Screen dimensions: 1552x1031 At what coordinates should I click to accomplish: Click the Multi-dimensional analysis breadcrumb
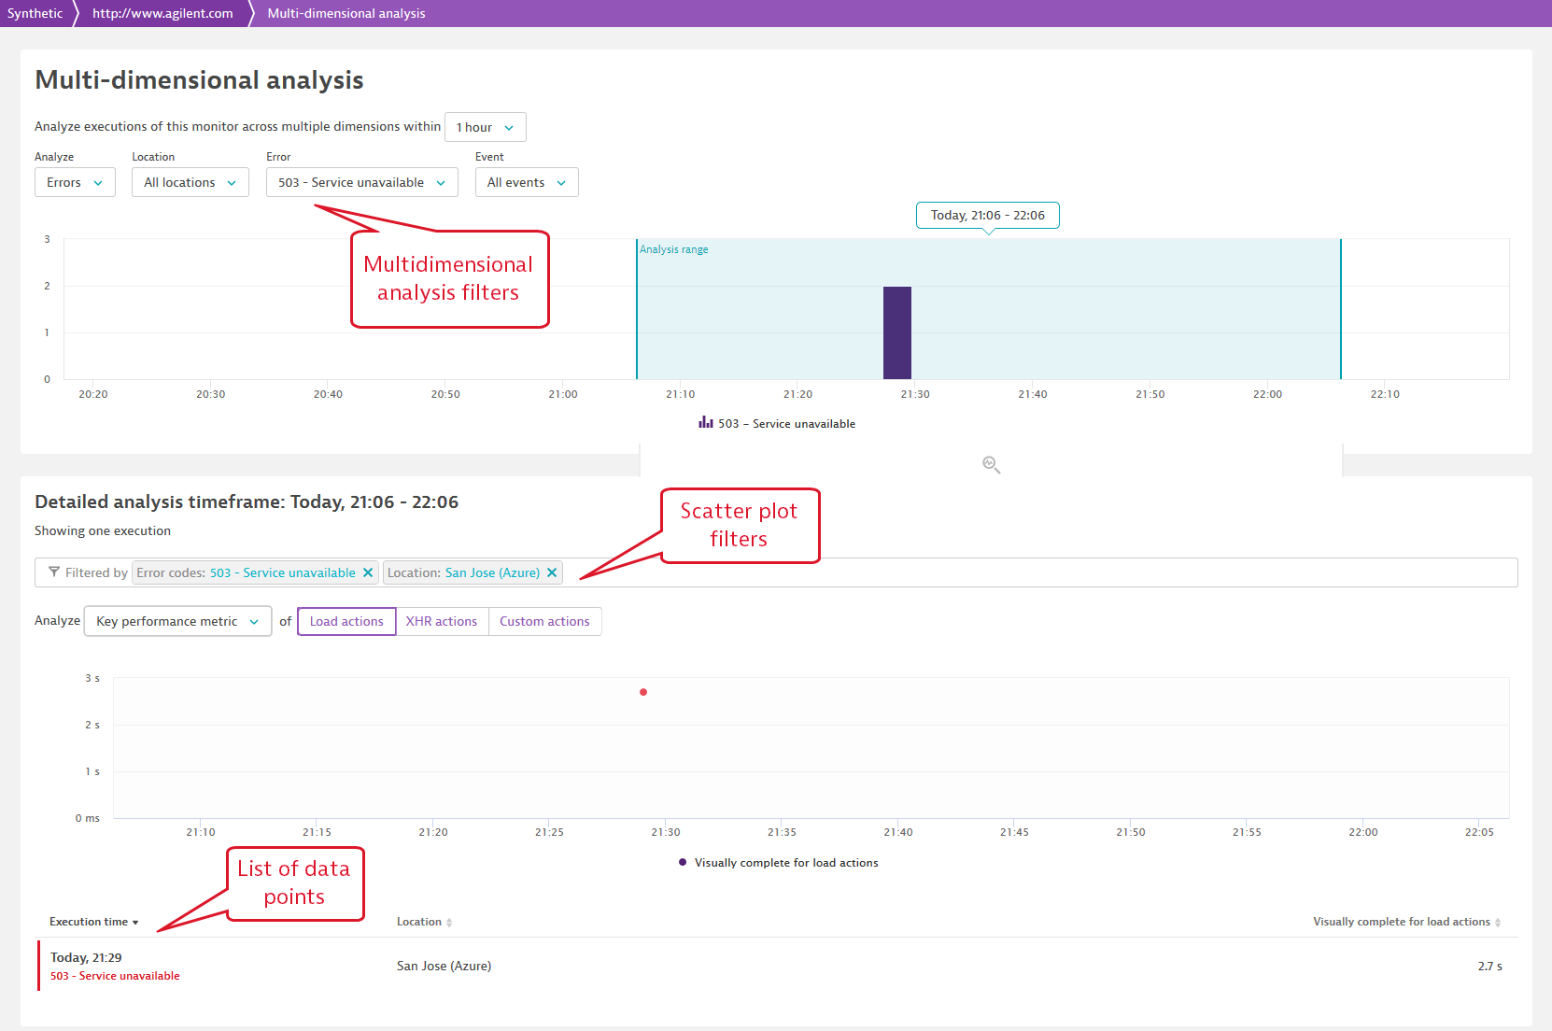pyautogui.click(x=346, y=13)
